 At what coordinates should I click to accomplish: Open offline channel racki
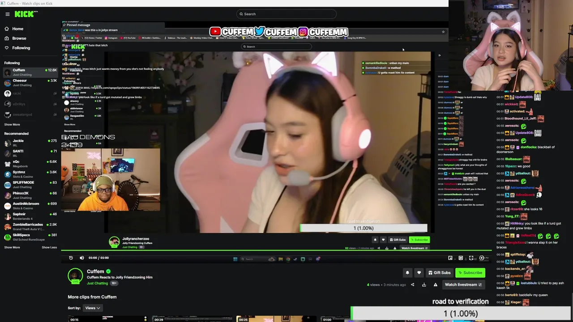pyautogui.click(x=30, y=93)
